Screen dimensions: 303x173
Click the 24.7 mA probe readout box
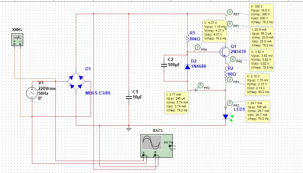pyautogui.click(x=258, y=111)
